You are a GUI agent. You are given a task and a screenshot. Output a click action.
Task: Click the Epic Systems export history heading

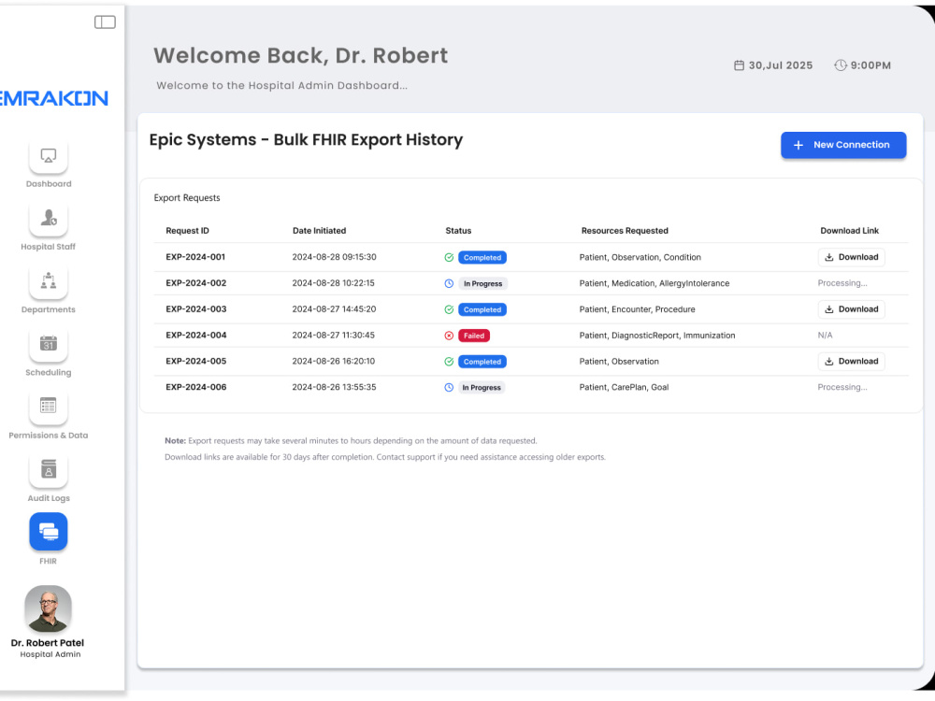(306, 139)
